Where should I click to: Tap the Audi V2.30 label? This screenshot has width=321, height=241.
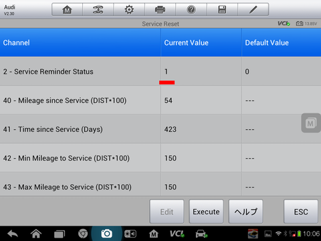(9, 10)
